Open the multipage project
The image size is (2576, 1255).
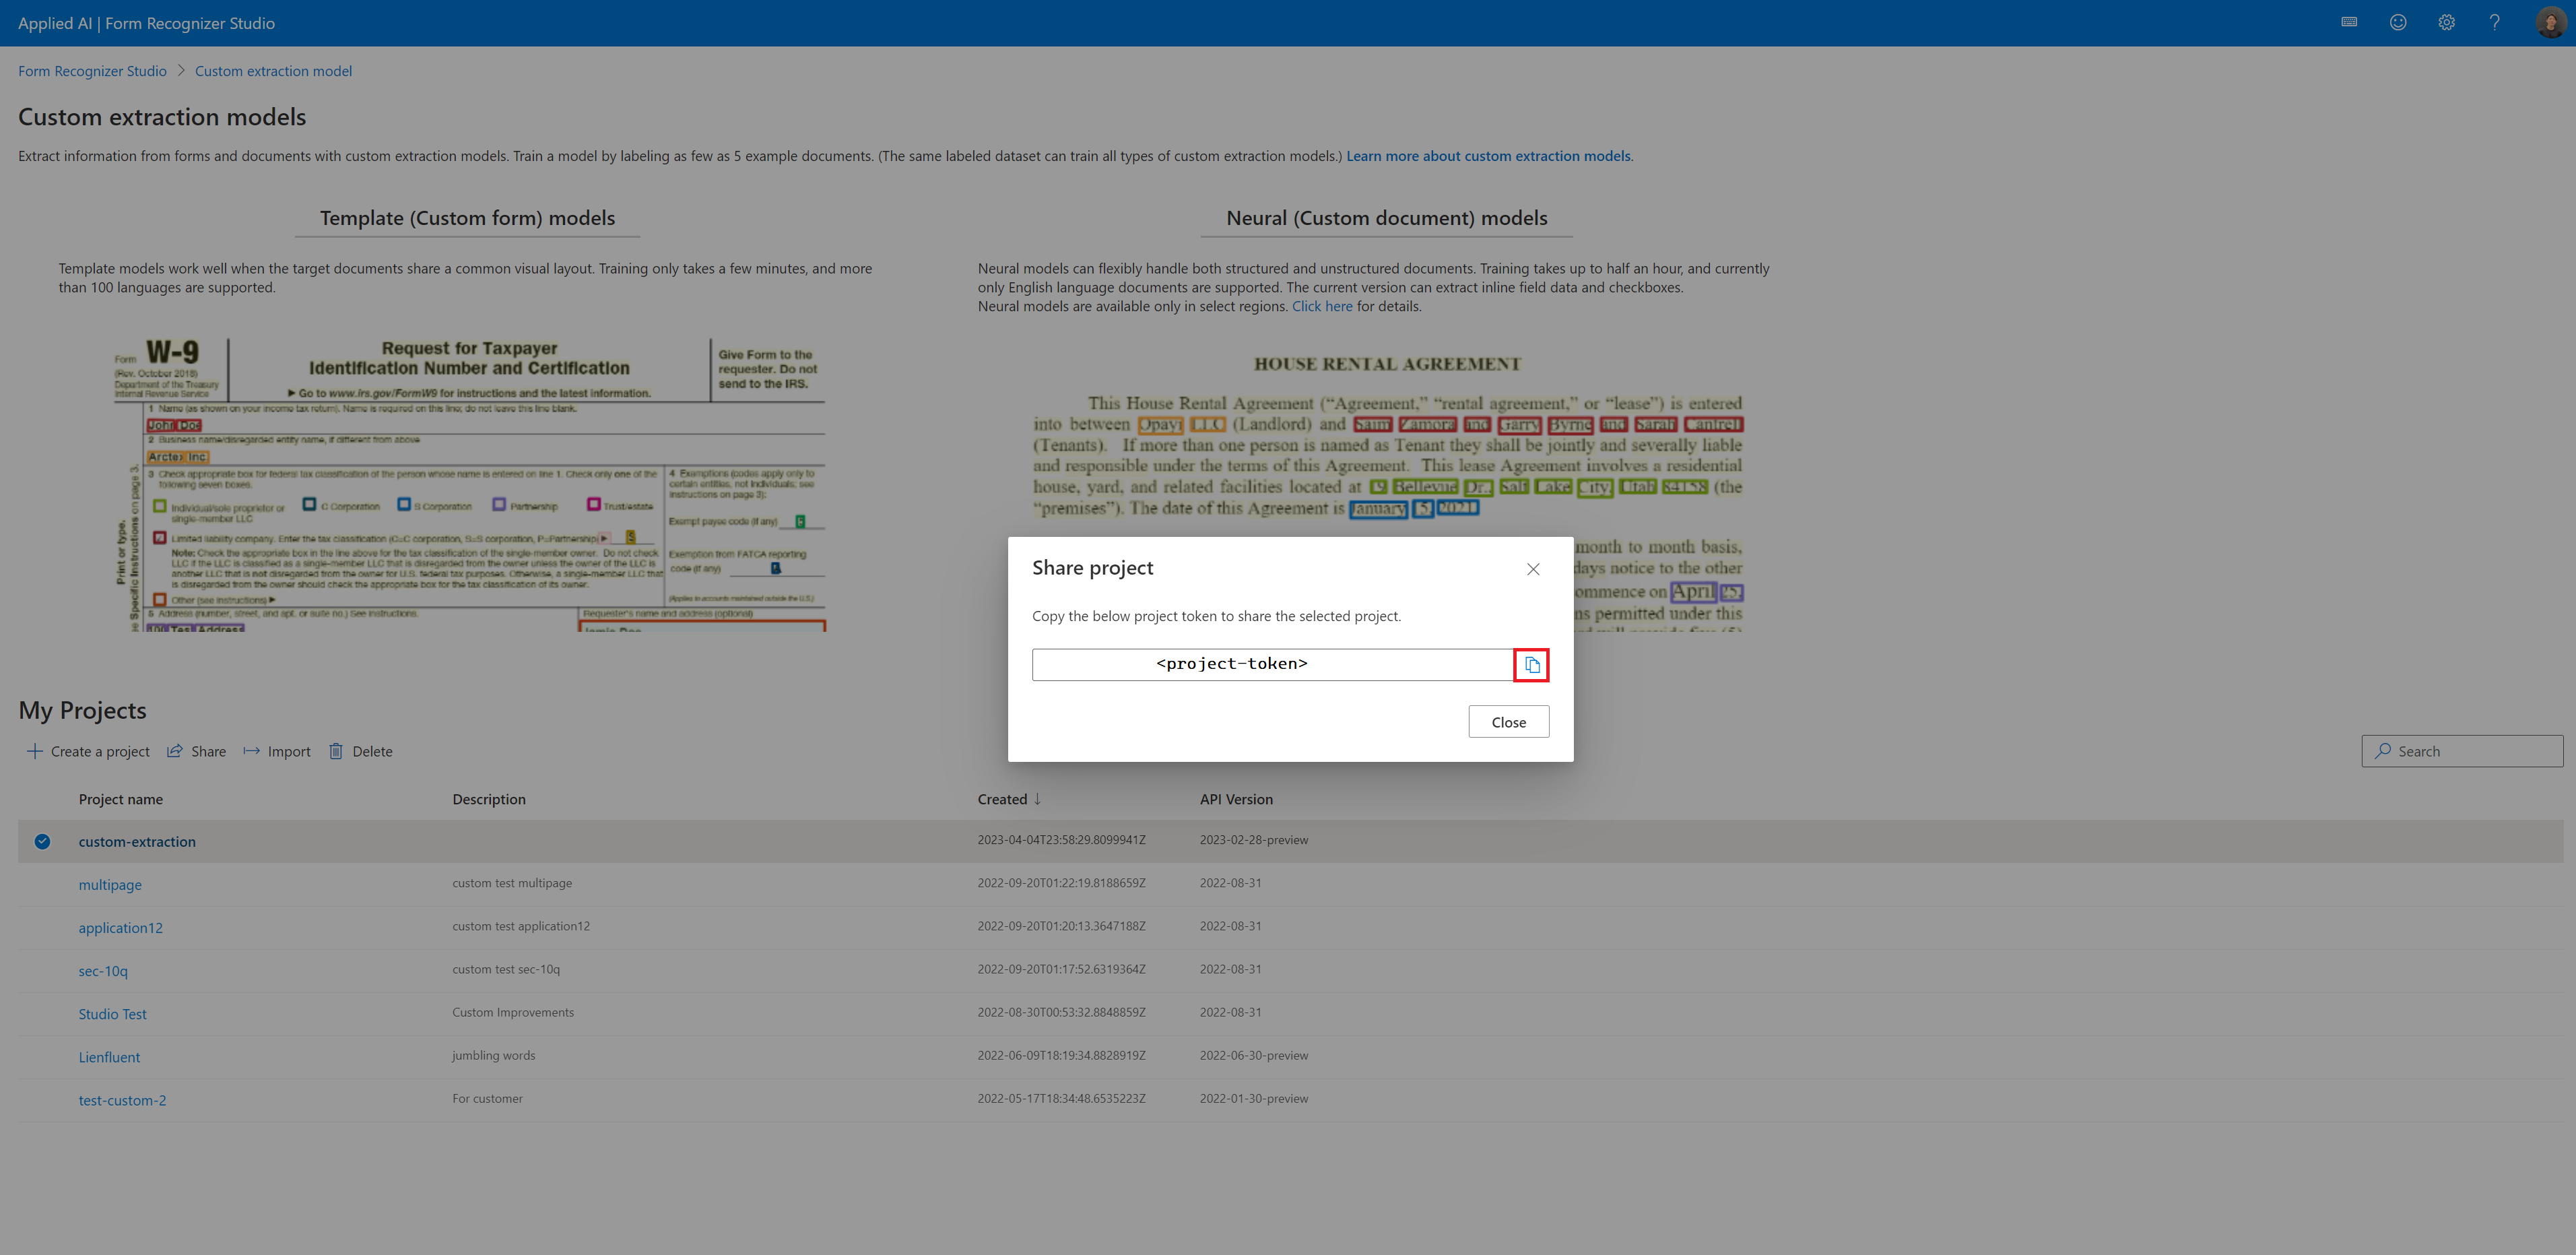pyautogui.click(x=110, y=884)
